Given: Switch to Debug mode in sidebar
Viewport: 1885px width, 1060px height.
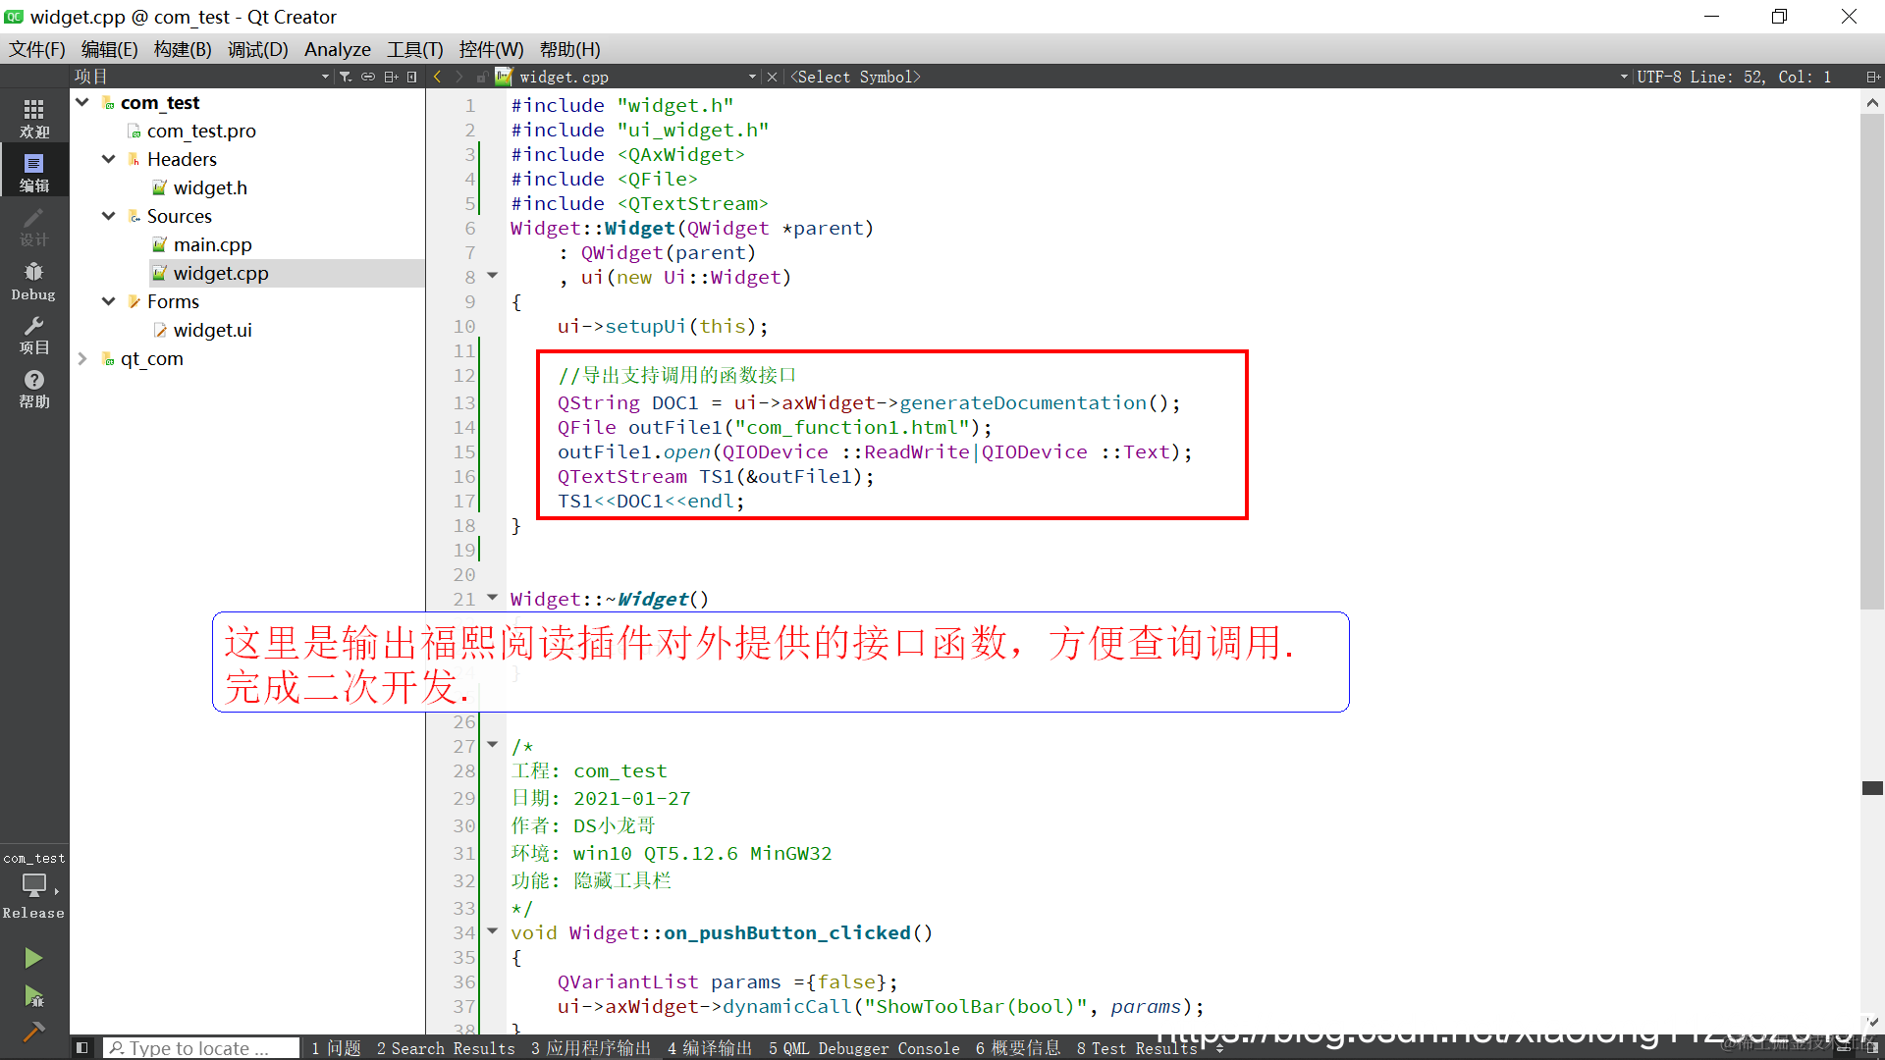Looking at the screenshot, I should click(33, 281).
